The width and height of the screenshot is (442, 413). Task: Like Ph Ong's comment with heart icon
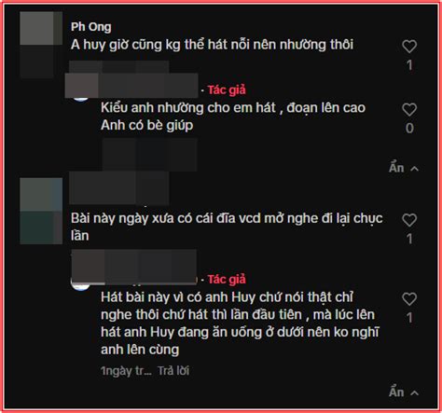point(409,47)
